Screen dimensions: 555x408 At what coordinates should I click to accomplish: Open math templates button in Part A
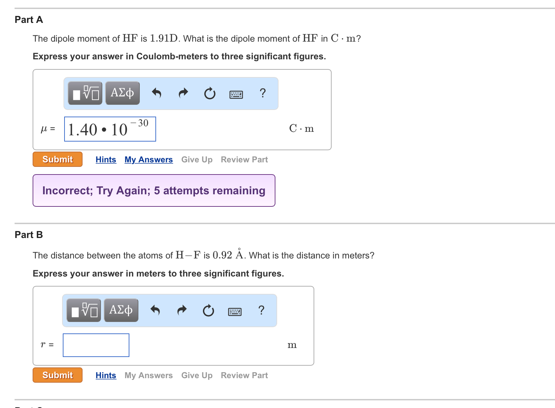(85, 93)
